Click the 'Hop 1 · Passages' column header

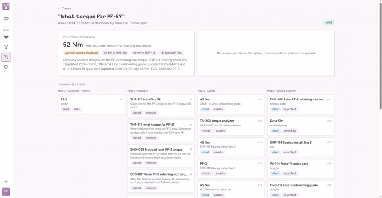(137, 91)
